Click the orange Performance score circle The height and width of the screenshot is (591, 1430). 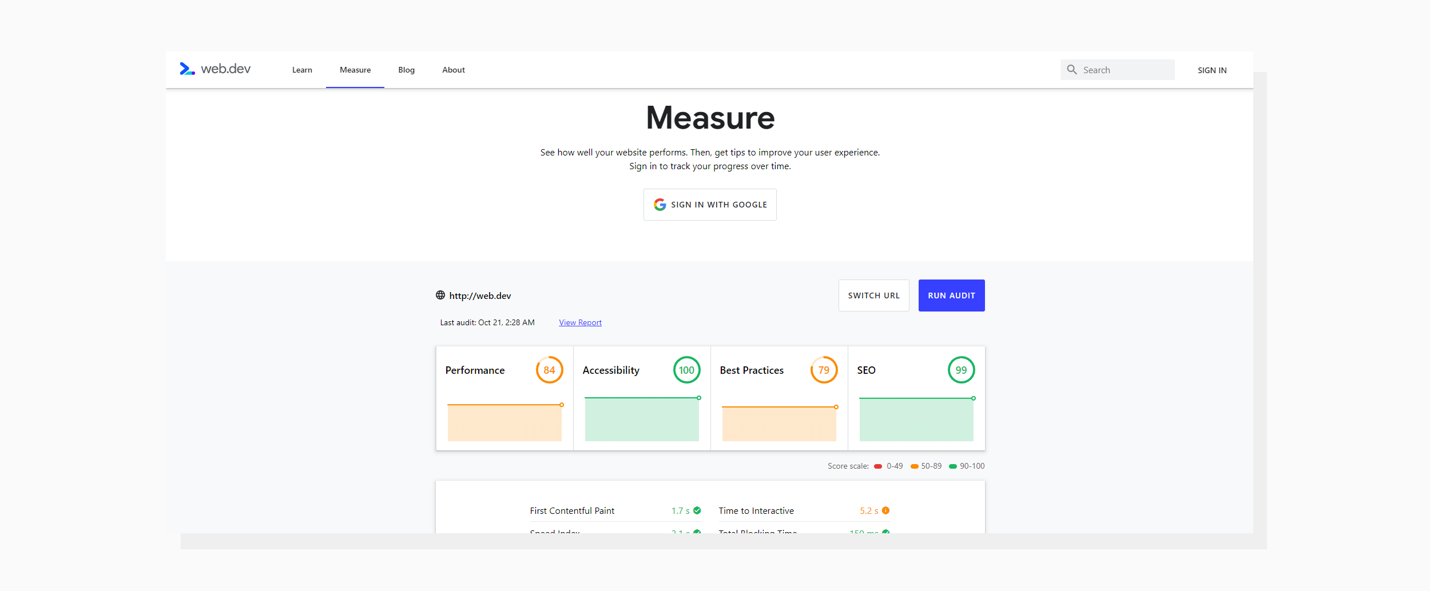pos(549,370)
